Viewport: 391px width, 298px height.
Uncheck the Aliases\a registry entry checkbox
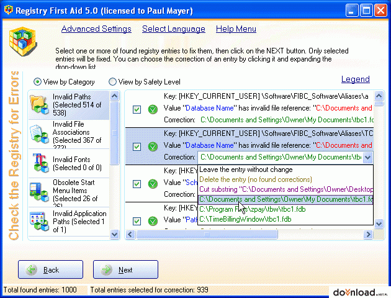click(137, 109)
